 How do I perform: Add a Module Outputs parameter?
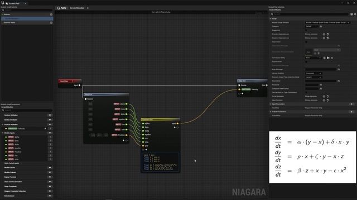50,172
